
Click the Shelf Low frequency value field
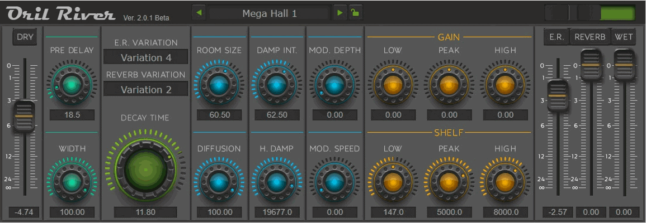coord(393,212)
